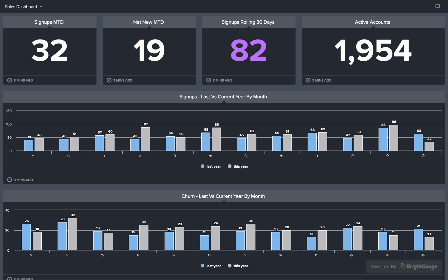Click clock icon under Net New MTD

click(x=109, y=80)
